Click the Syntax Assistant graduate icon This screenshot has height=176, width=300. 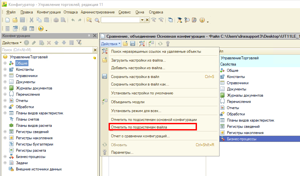pos(180,20)
